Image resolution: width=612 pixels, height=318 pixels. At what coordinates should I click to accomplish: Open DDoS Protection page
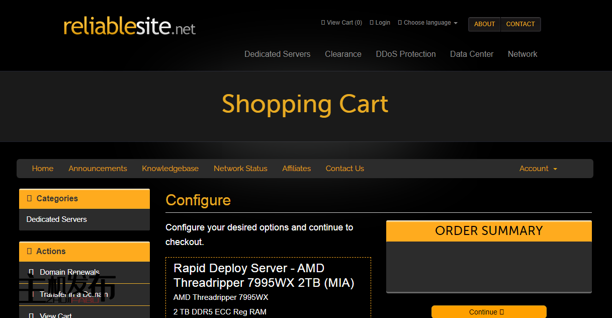coord(405,54)
